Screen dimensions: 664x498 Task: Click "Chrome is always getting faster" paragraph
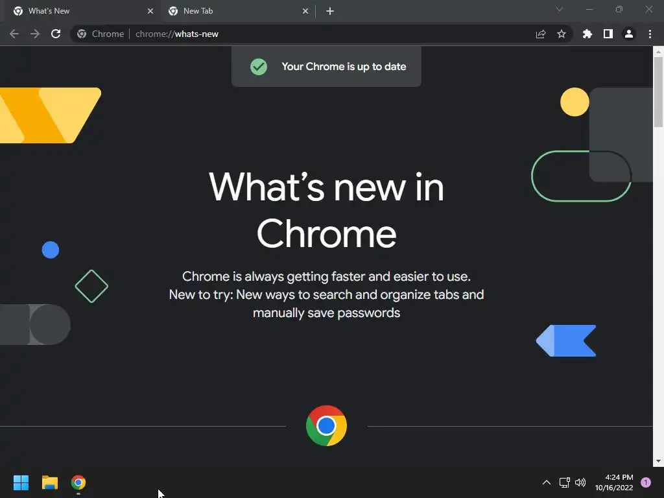[326, 294]
